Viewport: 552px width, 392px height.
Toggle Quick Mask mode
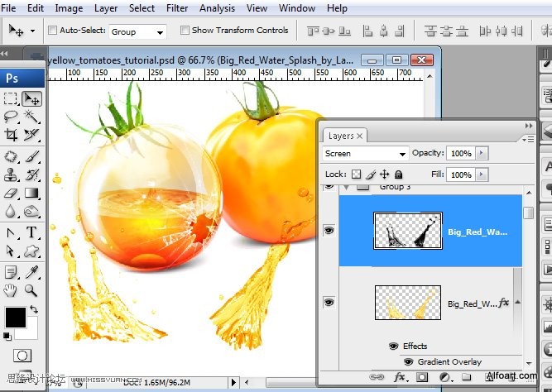[x=22, y=356]
